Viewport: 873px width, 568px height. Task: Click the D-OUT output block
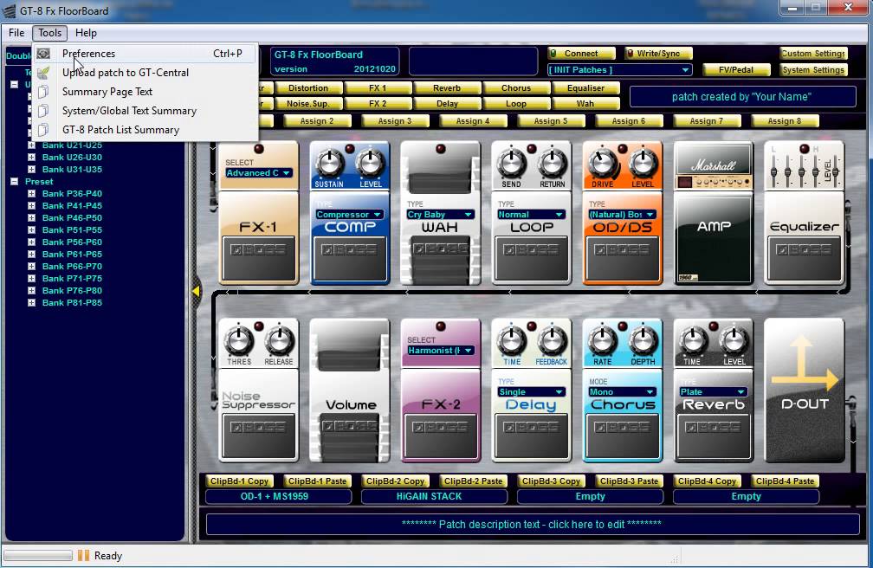pos(805,390)
